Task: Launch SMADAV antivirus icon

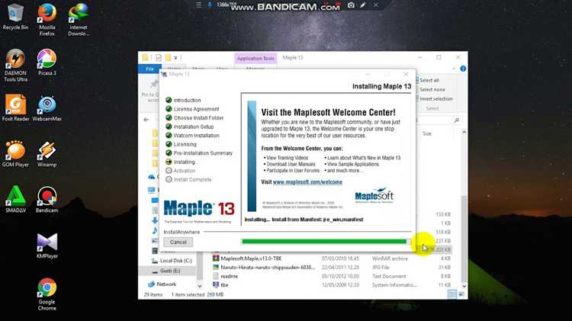Action: 15,200
